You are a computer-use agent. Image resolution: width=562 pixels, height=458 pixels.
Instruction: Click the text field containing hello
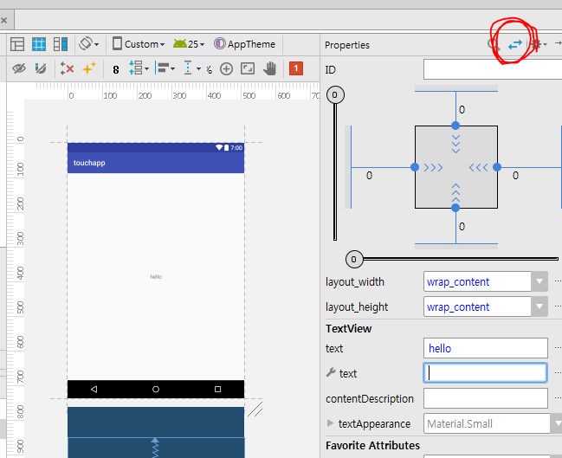pos(486,348)
